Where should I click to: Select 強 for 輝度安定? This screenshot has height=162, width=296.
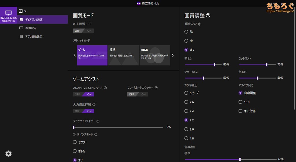[x=186, y=32]
